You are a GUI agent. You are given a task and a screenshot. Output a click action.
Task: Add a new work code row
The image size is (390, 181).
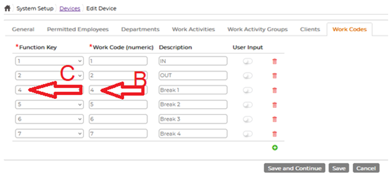[275, 148]
